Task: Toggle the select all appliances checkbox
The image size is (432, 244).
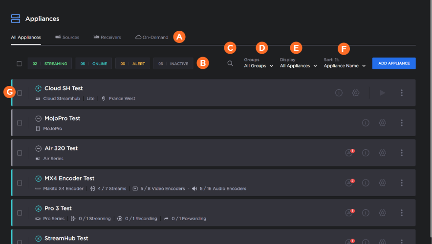Action: (19, 63)
